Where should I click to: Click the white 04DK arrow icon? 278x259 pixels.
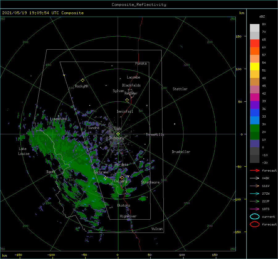255,178
